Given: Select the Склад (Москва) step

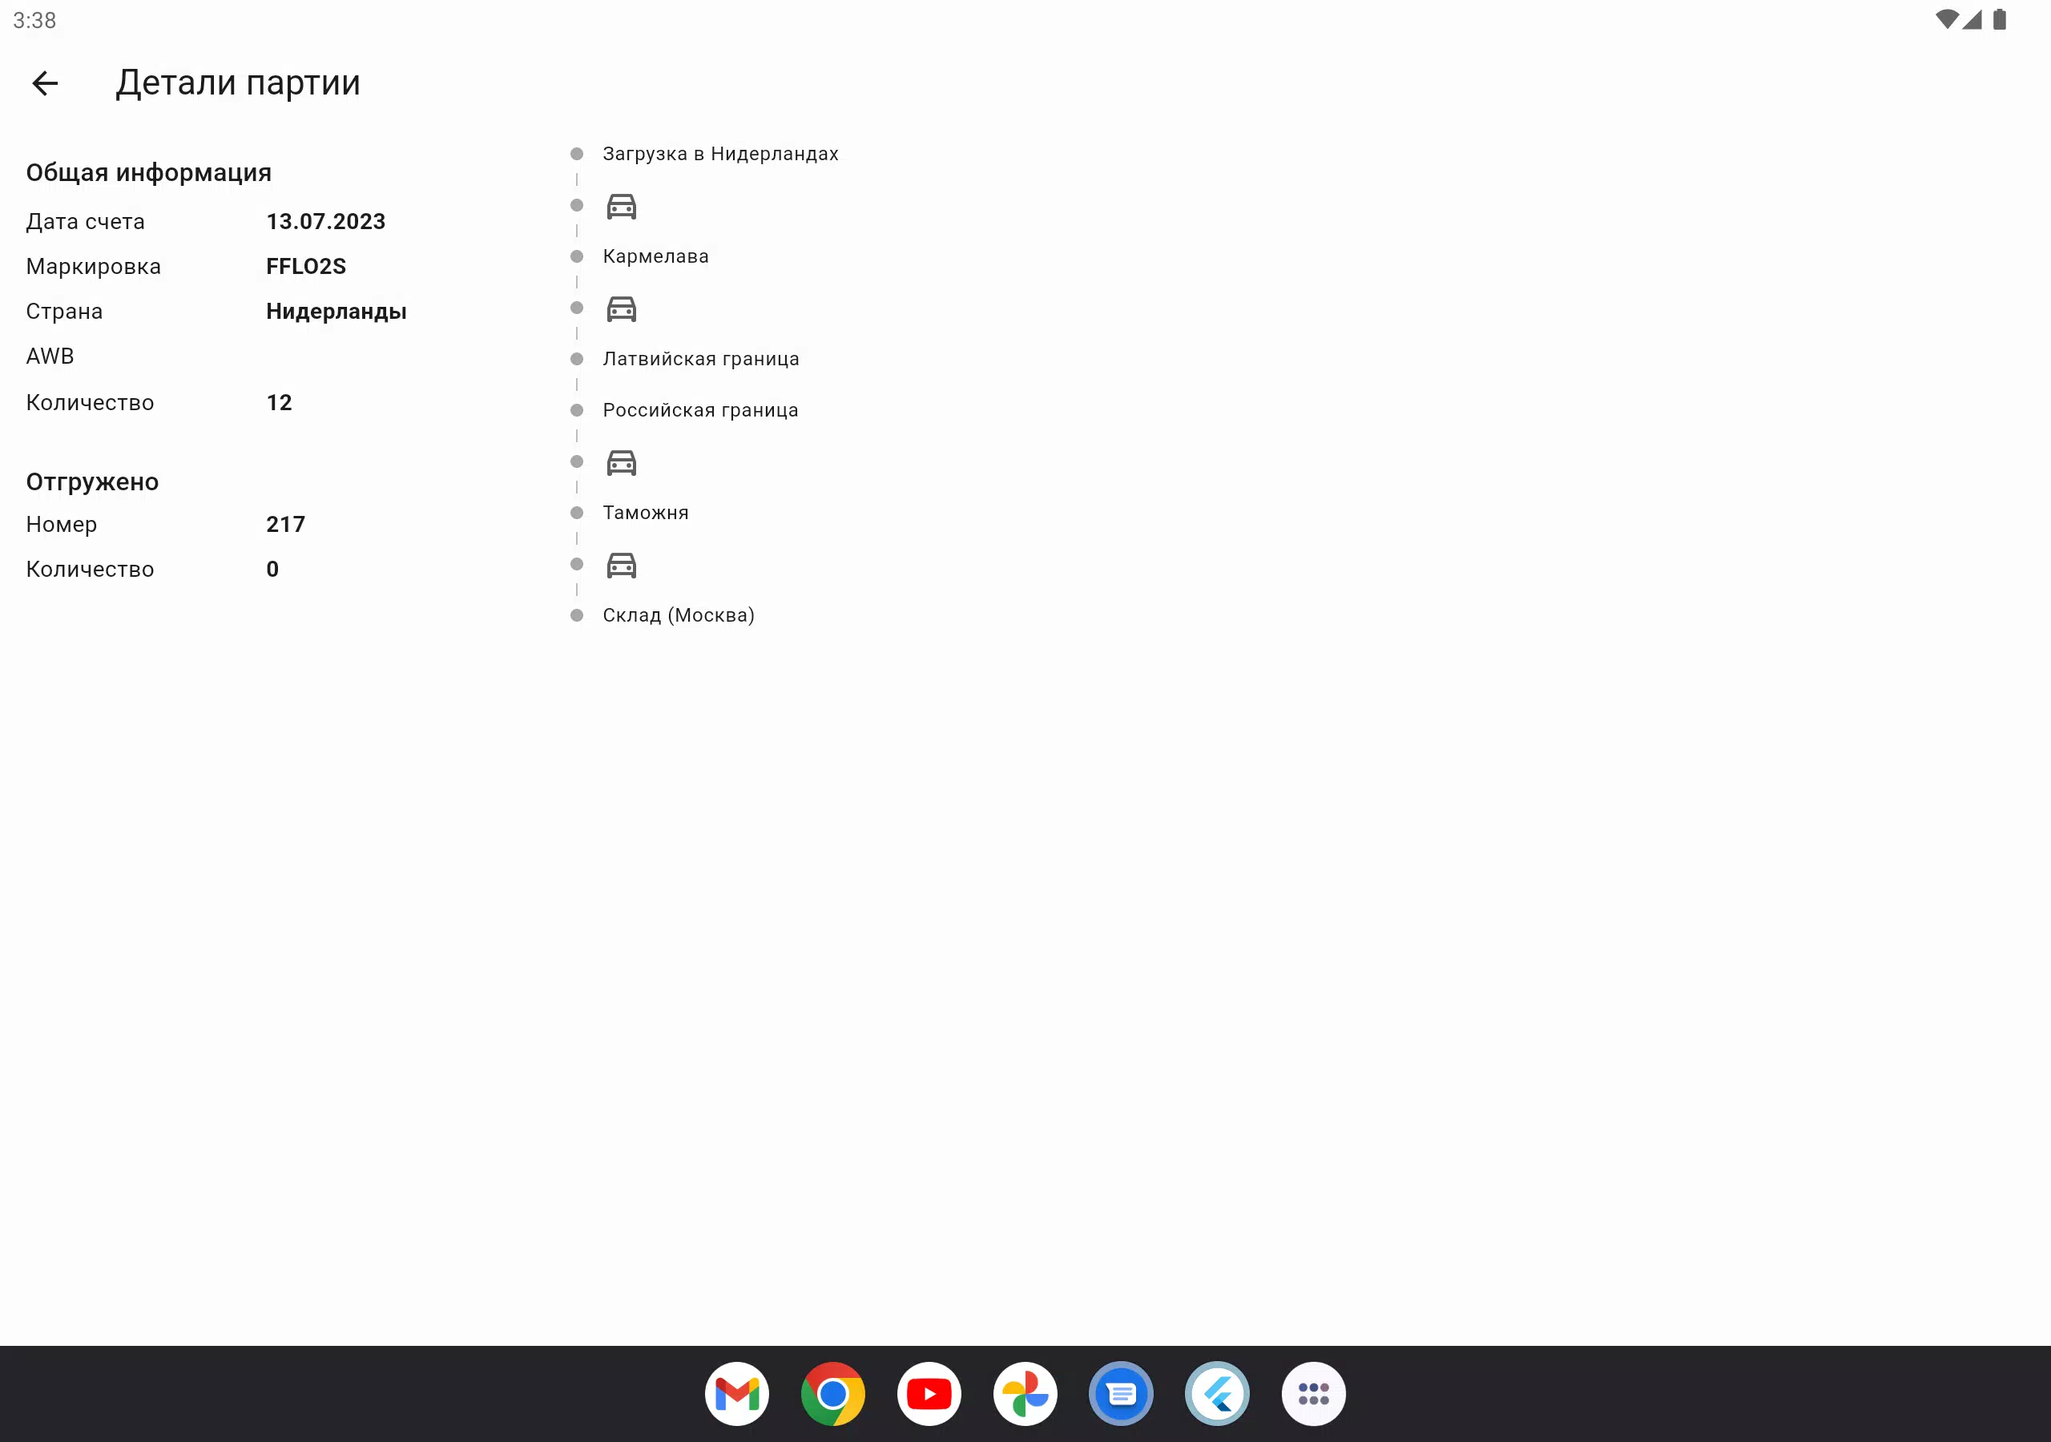Looking at the screenshot, I should (678, 615).
